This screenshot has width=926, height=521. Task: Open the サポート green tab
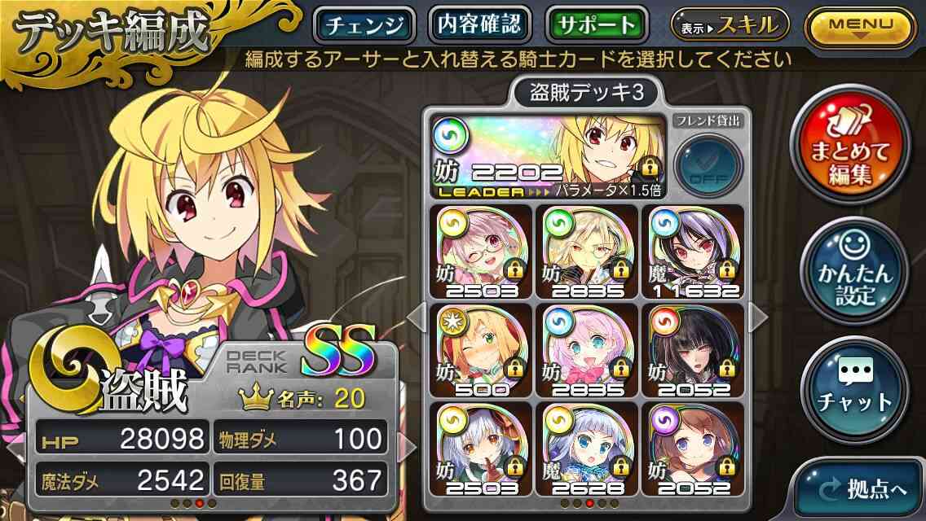click(x=597, y=25)
